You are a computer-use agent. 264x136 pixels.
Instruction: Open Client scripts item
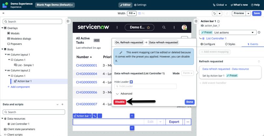tap(13, 134)
